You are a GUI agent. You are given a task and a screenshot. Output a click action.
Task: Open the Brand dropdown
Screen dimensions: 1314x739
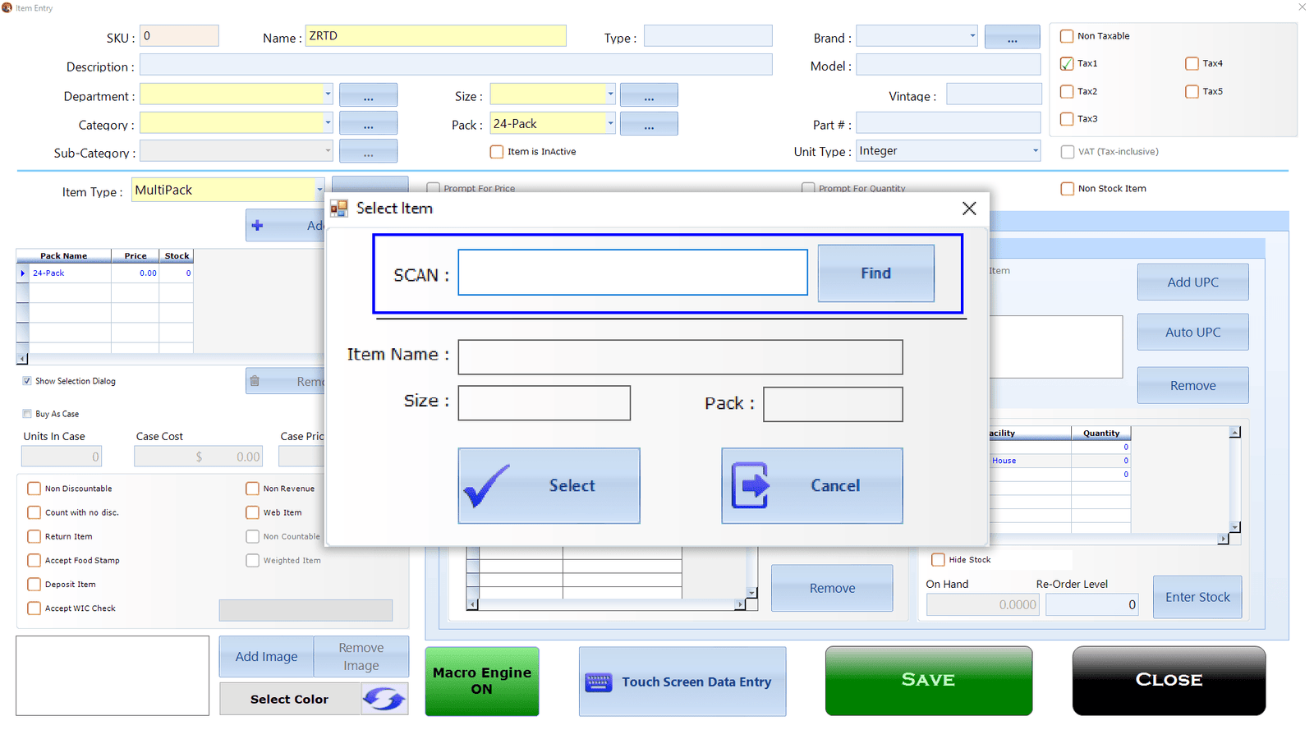972,36
